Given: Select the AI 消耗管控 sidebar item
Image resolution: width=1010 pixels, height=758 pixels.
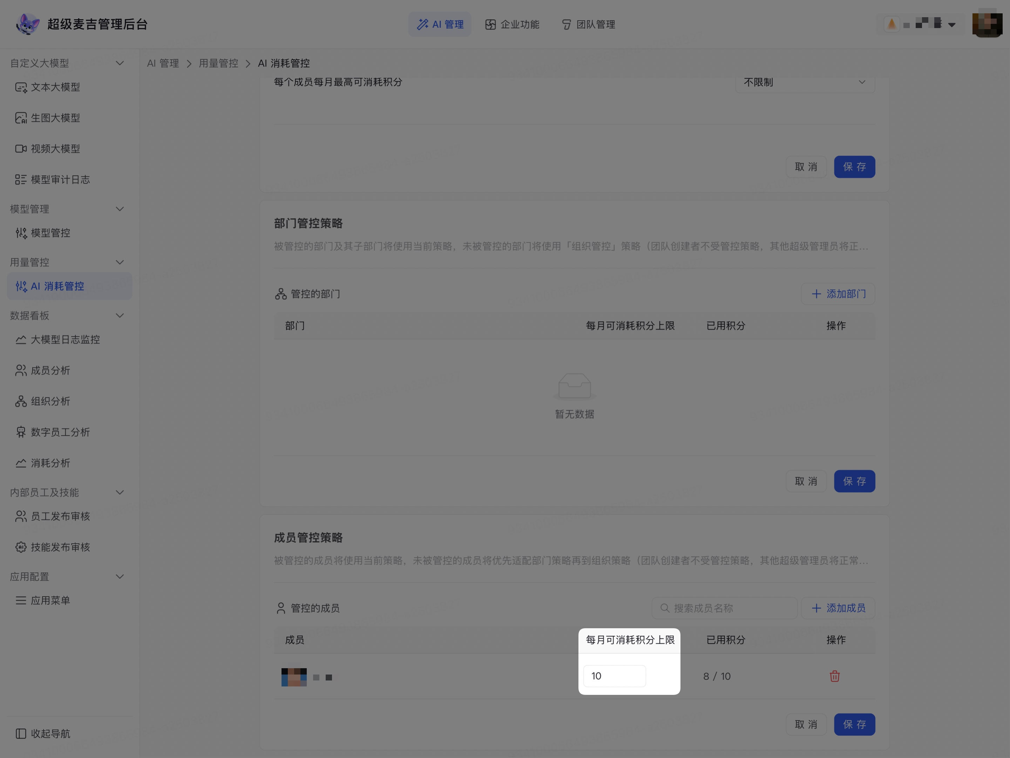Looking at the screenshot, I should pyautogui.click(x=69, y=286).
